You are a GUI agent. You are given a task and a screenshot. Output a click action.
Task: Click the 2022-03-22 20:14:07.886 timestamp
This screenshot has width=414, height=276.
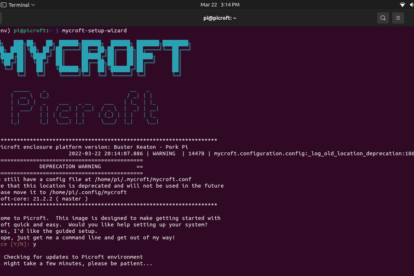(106, 154)
